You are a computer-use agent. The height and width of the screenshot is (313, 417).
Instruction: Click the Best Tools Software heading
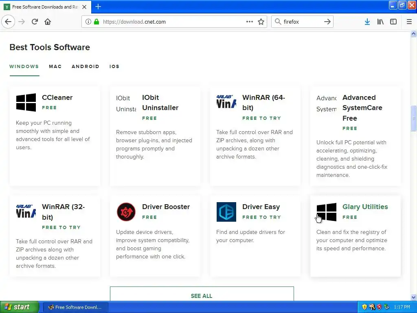50,47
